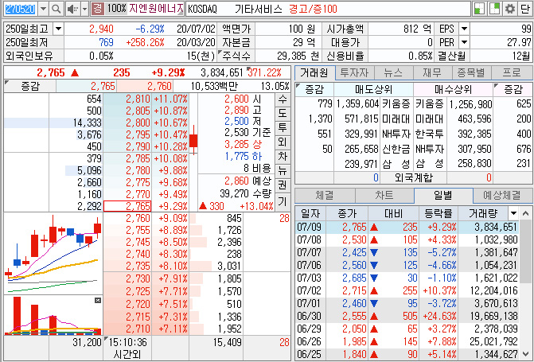Switch to the 투자자 tab

tap(354, 72)
